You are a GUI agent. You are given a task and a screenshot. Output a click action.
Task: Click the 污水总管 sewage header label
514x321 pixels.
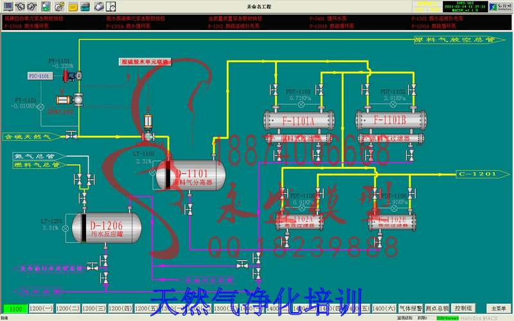pyautogui.click(x=38, y=291)
